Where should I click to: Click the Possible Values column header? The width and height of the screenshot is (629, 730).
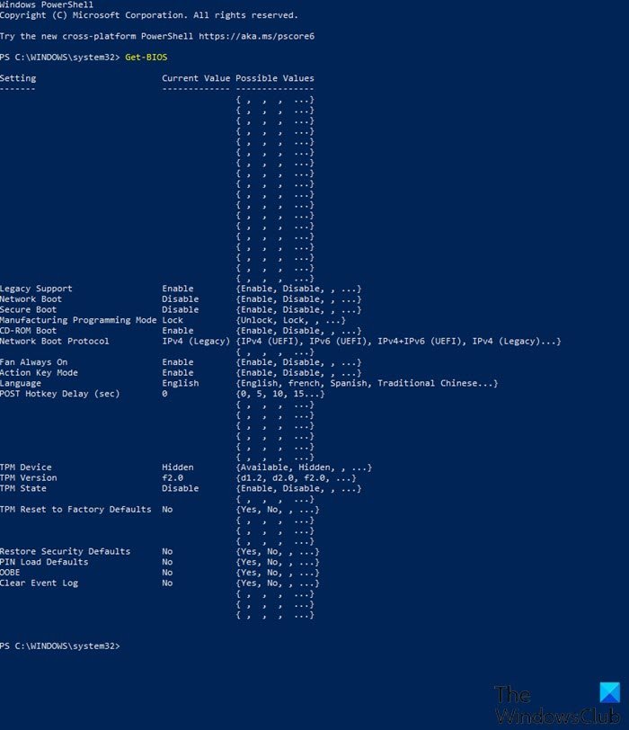pos(275,78)
